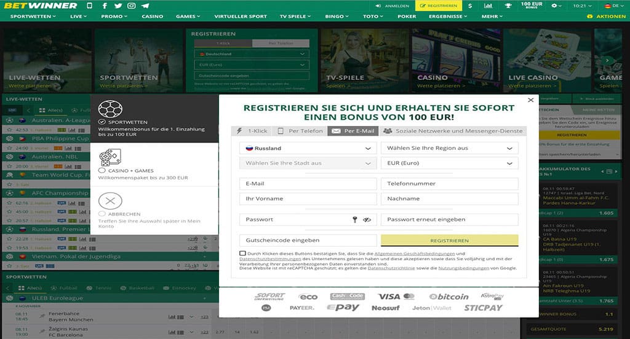Click Anmelden in the header
This screenshot has width=630, height=339.
click(393, 6)
